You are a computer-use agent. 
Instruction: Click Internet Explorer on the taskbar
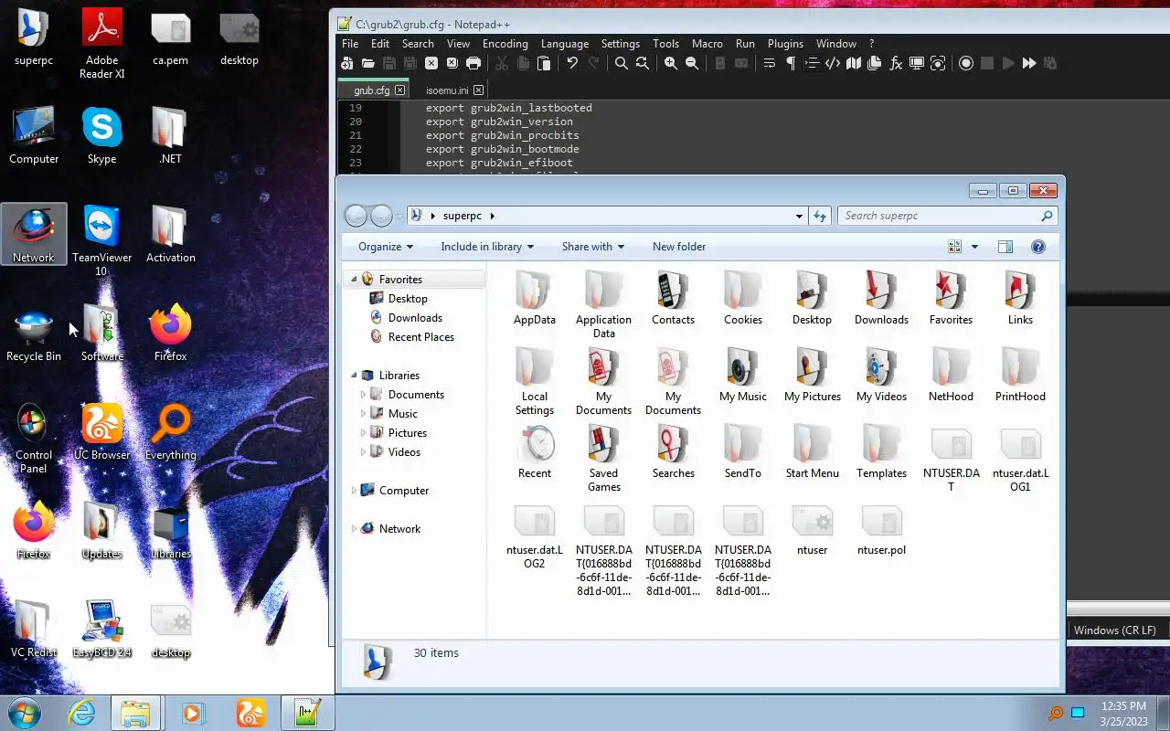82,713
